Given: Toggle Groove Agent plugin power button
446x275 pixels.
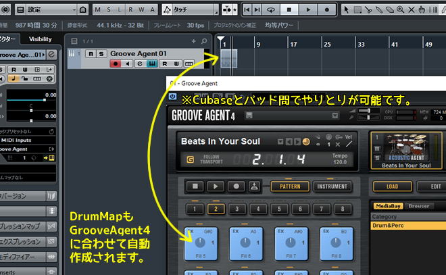Looking at the screenshot, I should (x=172, y=97).
